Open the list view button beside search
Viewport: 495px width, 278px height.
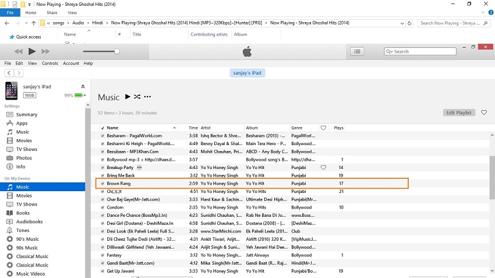tap(356, 51)
